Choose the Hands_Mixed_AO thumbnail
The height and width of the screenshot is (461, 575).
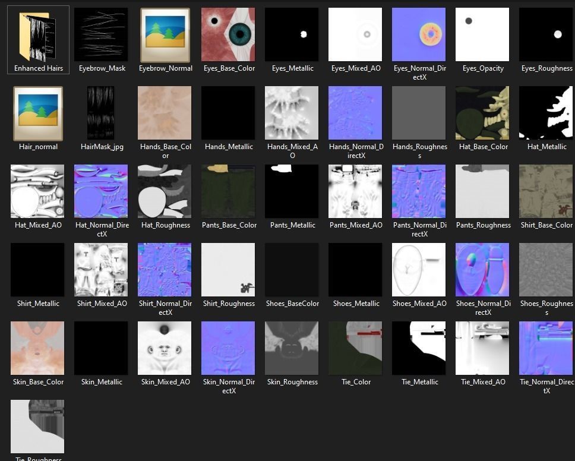292,113
